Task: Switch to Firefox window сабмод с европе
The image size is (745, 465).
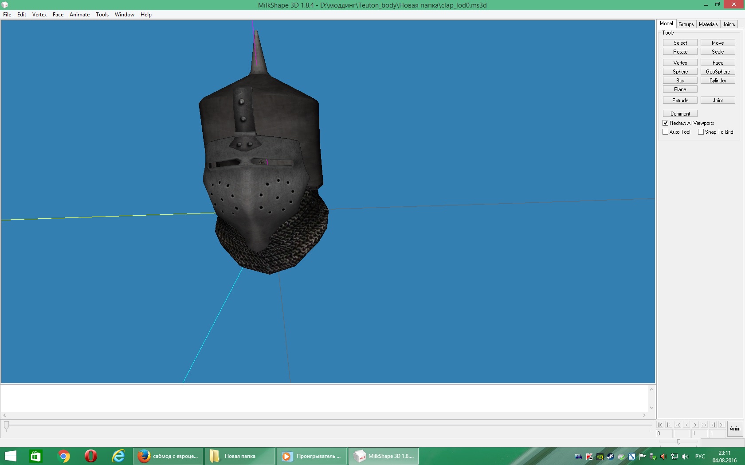Action: click(x=169, y=456)
